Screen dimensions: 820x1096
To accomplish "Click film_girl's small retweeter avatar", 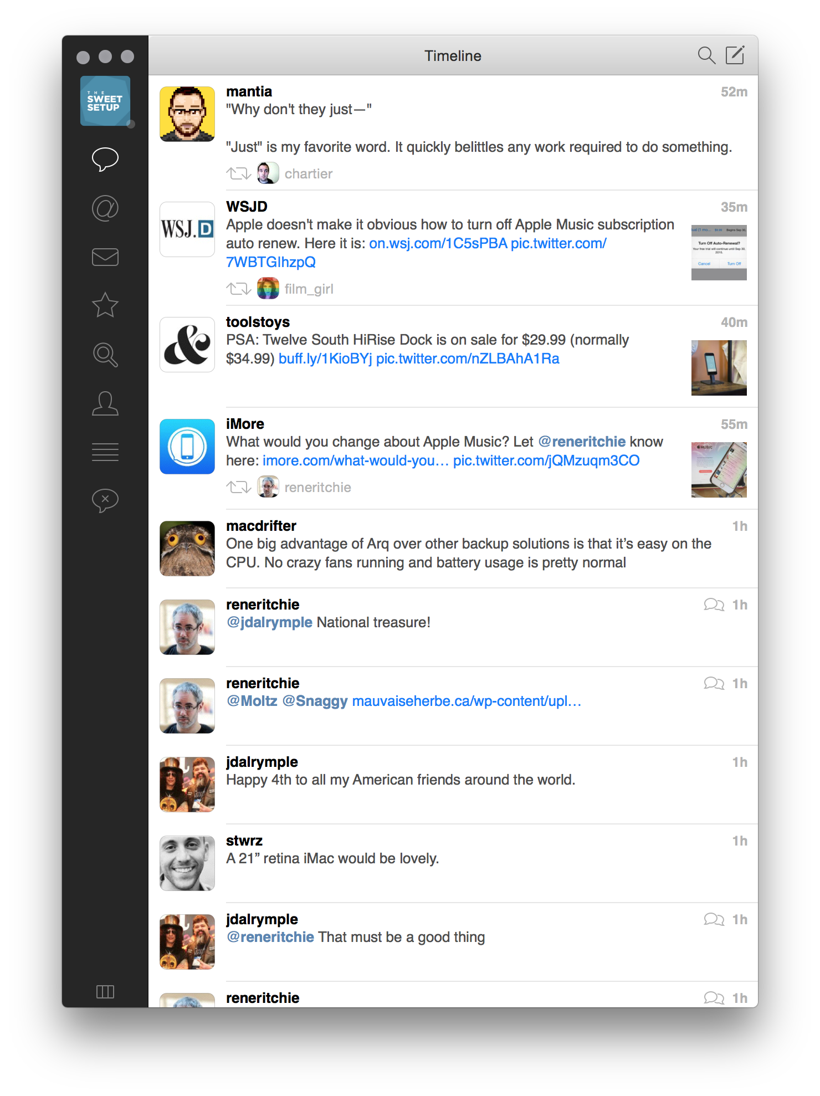I will pyautogui.click(x=268, y=289).
